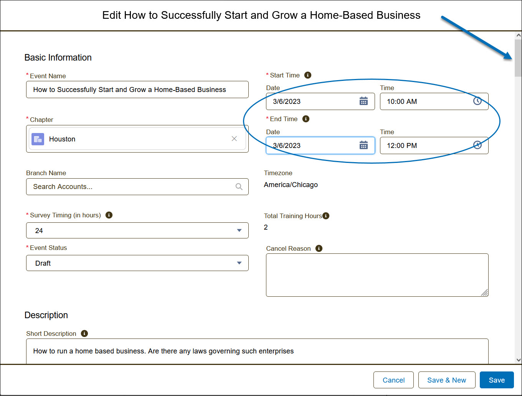Click the Branch Name search magnifier icon
Screen dimensions: 522x396
pos(239,187)
